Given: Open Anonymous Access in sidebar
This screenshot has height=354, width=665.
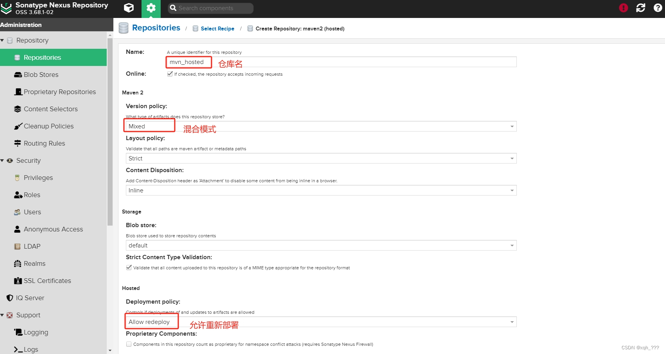Looking at the screenshot, I should [53, 229].
